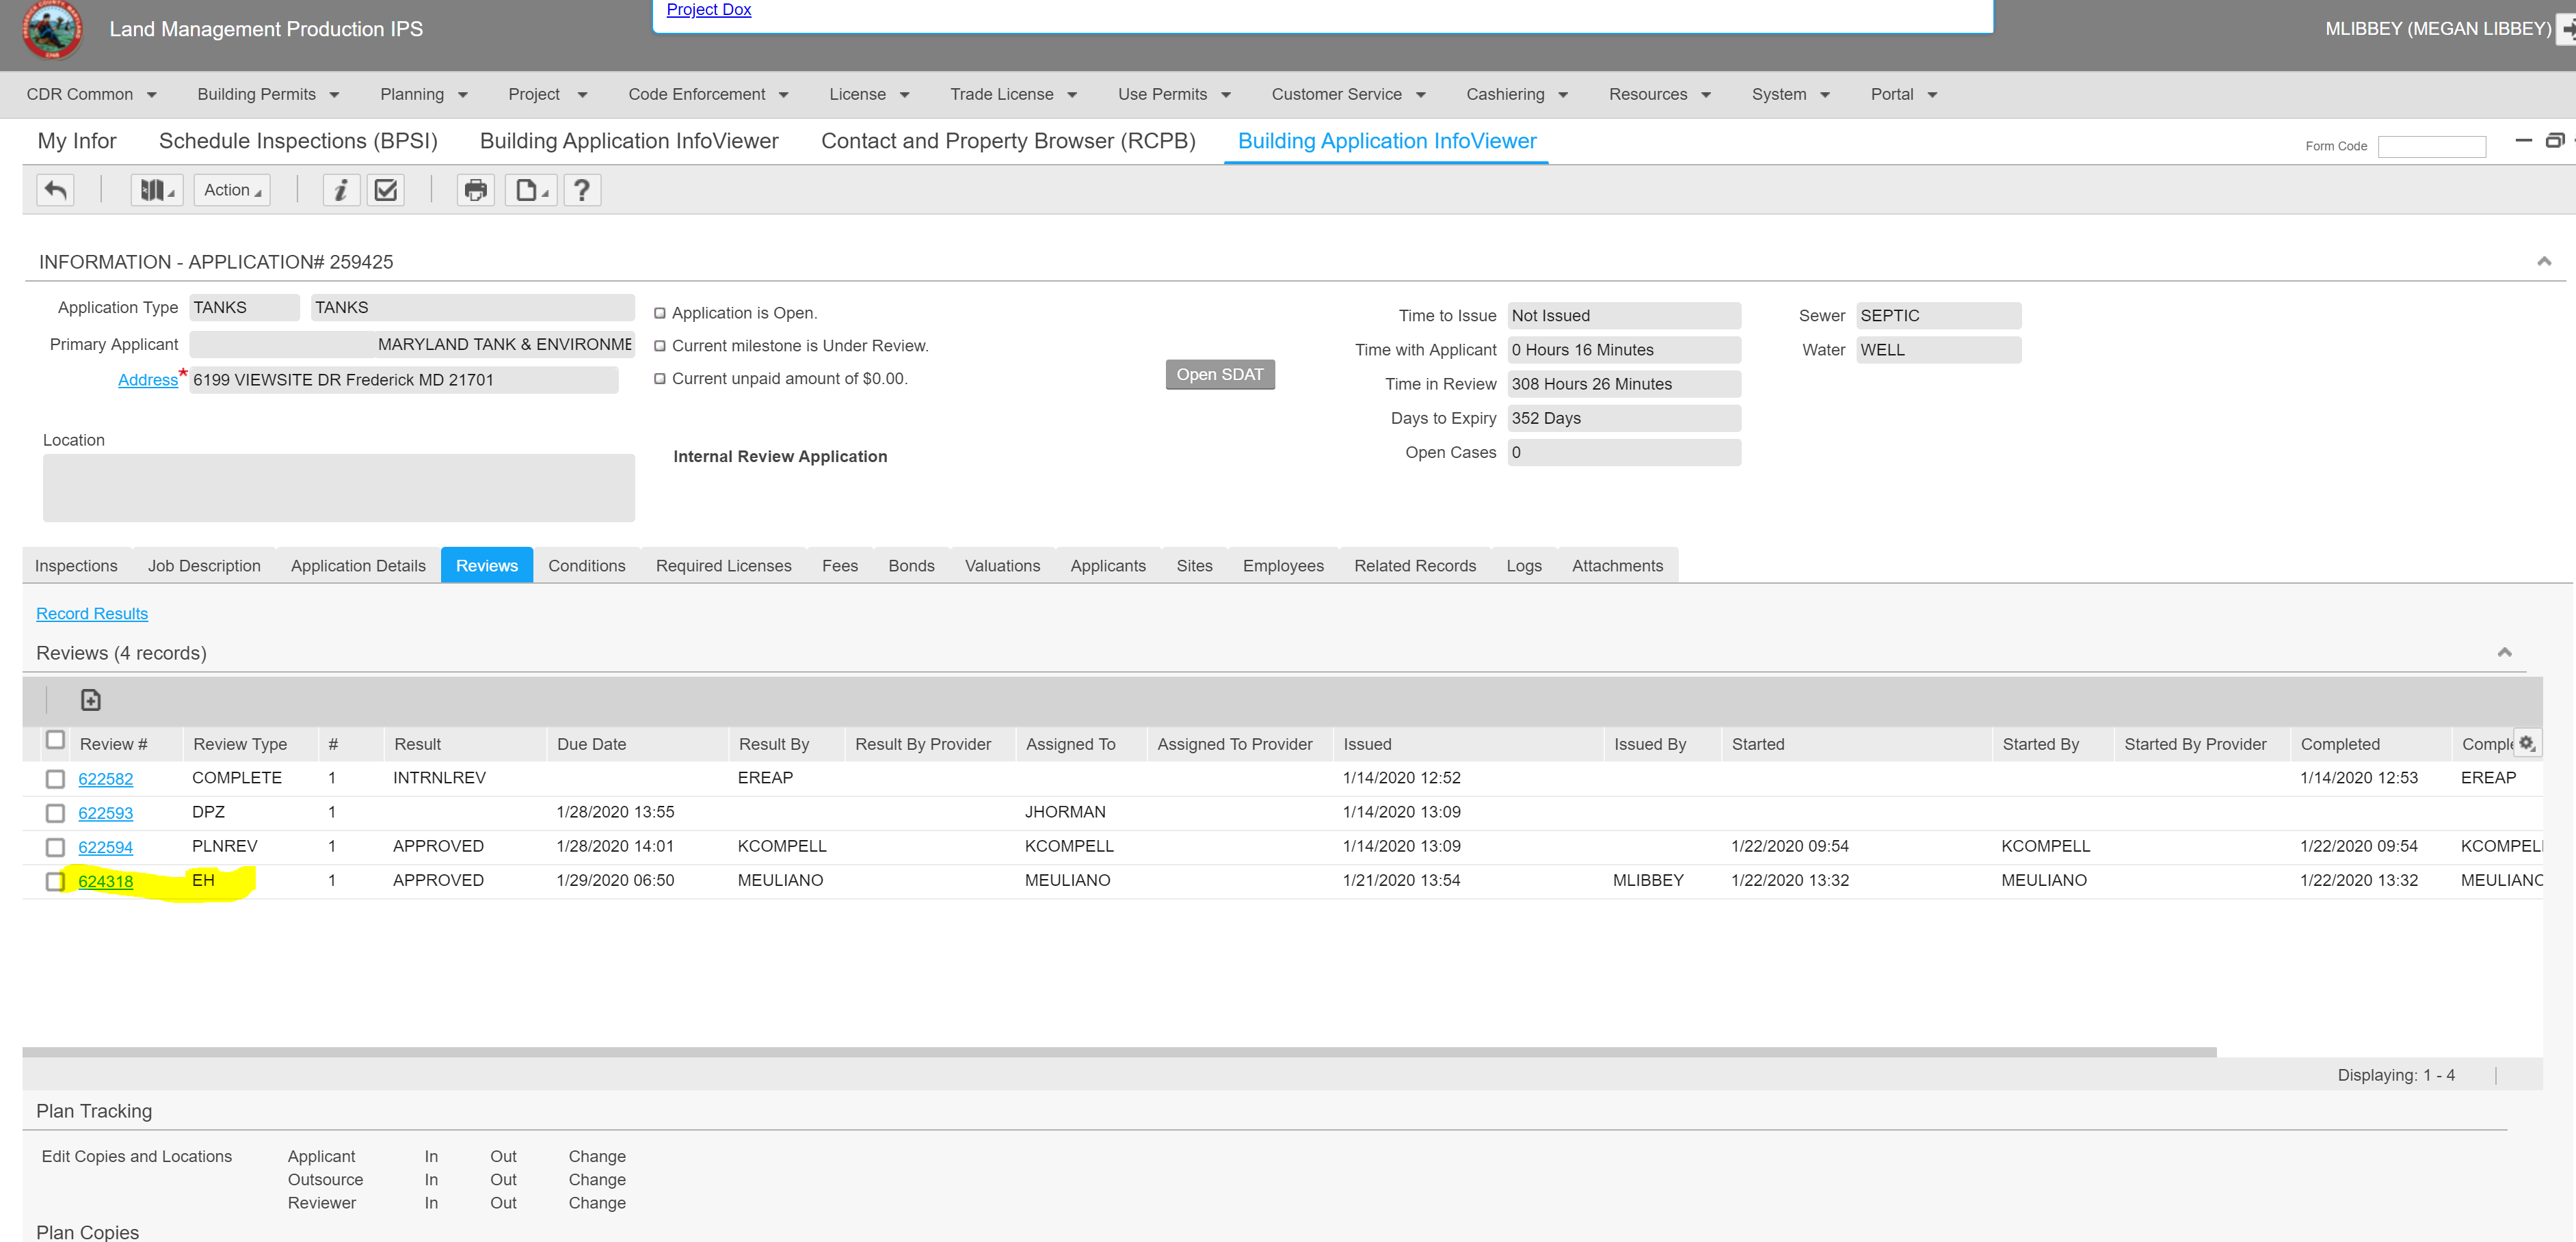The width and height of the screenshot is (2576, 1242).
Task: Open the grid settings gear icon
Action: 2526,742
